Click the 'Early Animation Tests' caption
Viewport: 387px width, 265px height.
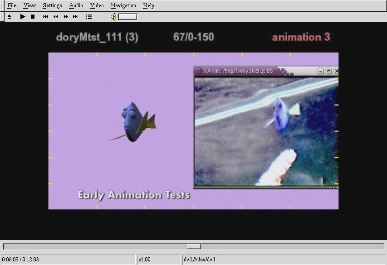134,195
